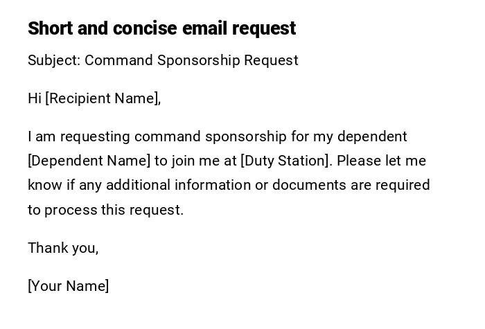Click the [Dependent Name] placeholder

(x=89, y=161)
